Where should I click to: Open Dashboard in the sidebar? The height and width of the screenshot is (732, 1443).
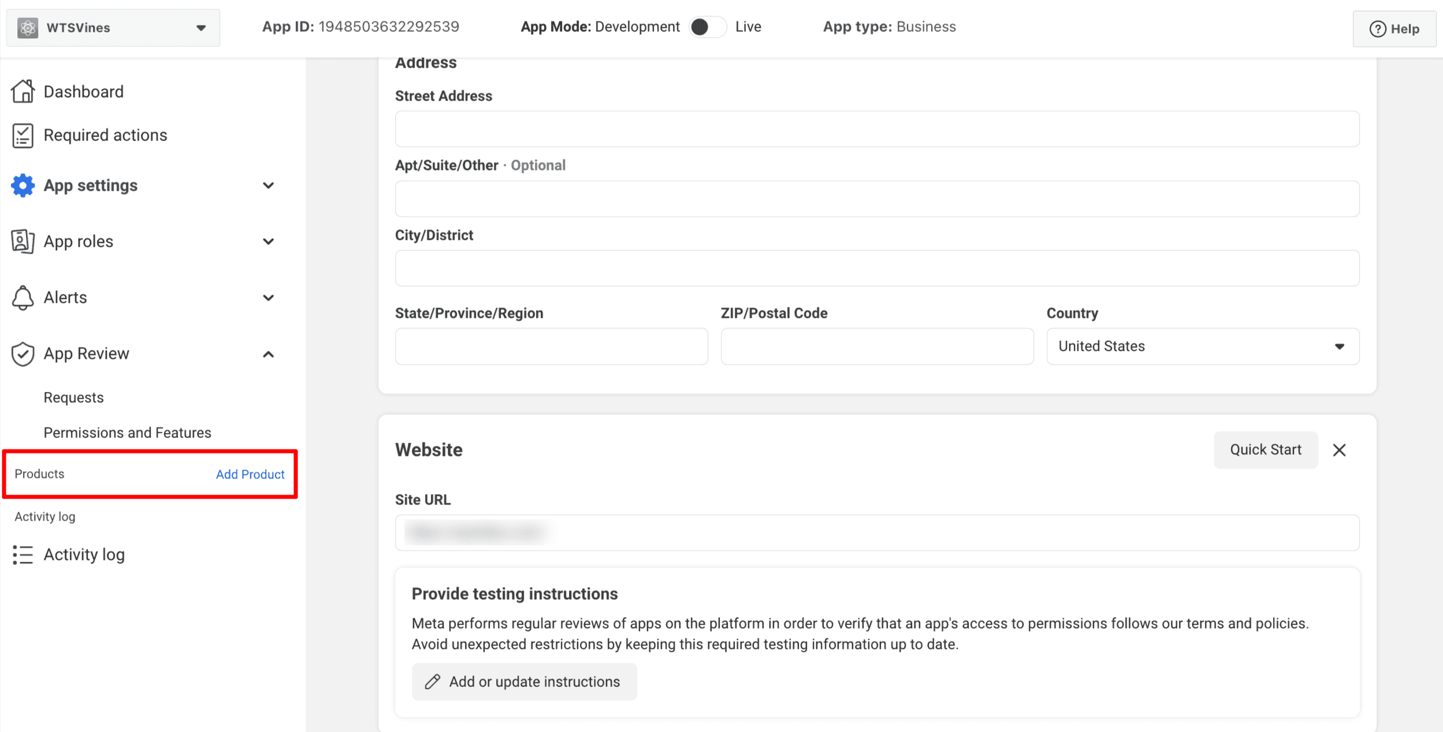tap(83, 91)
